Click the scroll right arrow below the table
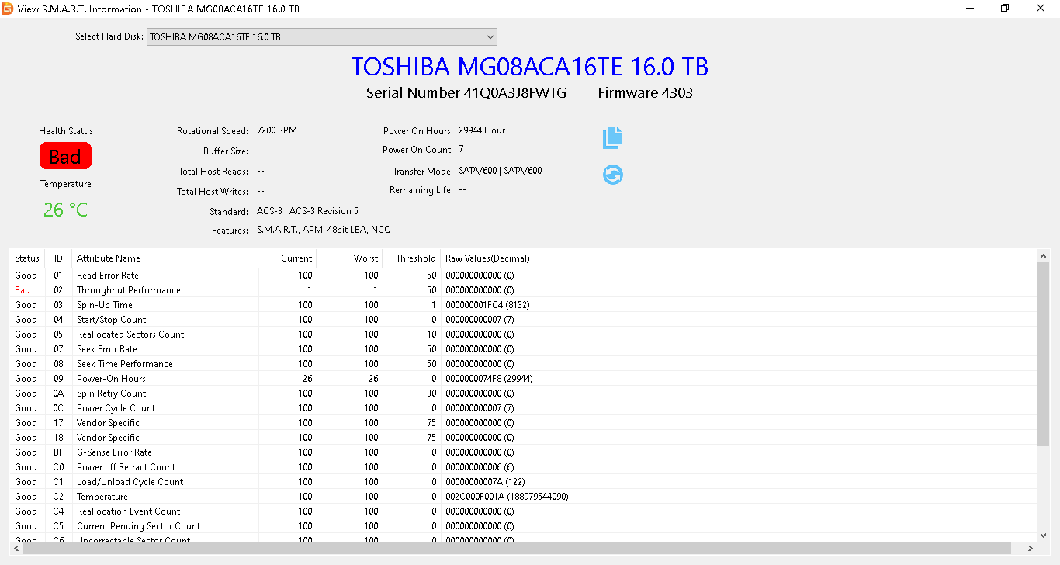The height and width of the screenshot is (565, 1060). 1031,548
